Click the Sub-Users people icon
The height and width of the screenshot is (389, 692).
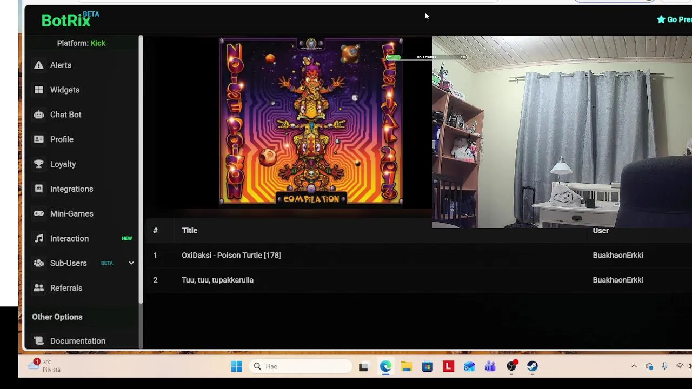[39, 263]
